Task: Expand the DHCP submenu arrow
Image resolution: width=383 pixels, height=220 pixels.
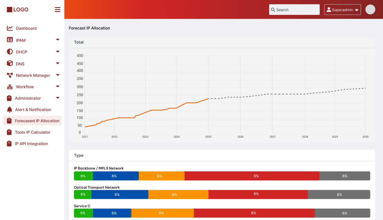Action: click(58, 51)
